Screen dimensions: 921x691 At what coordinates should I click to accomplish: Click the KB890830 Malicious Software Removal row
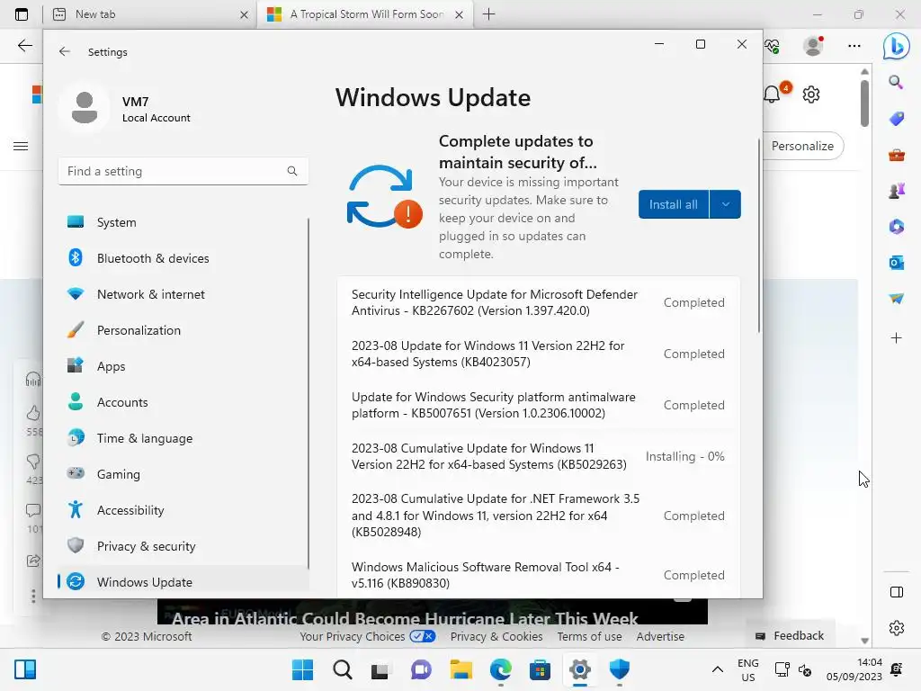click(x=538, y=575)
